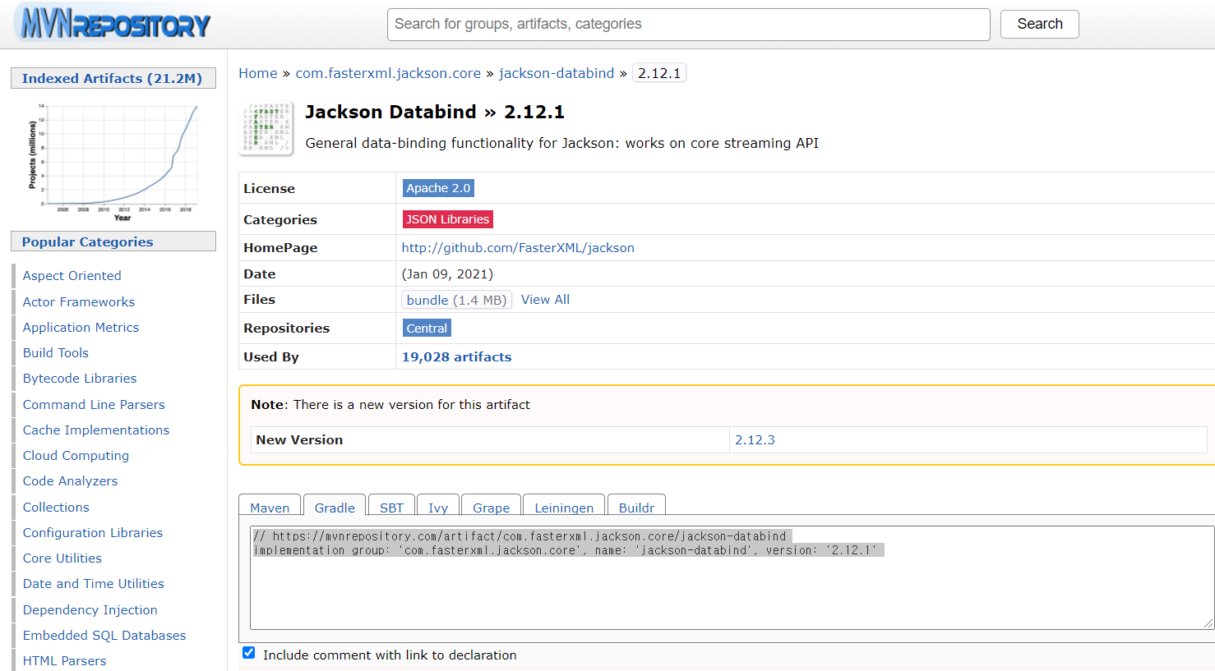Image resolution: width=1215 pixels, height=671 pixels.
Task: Click the Jackson Databind artifact logo image
Action: click(266, 128)
